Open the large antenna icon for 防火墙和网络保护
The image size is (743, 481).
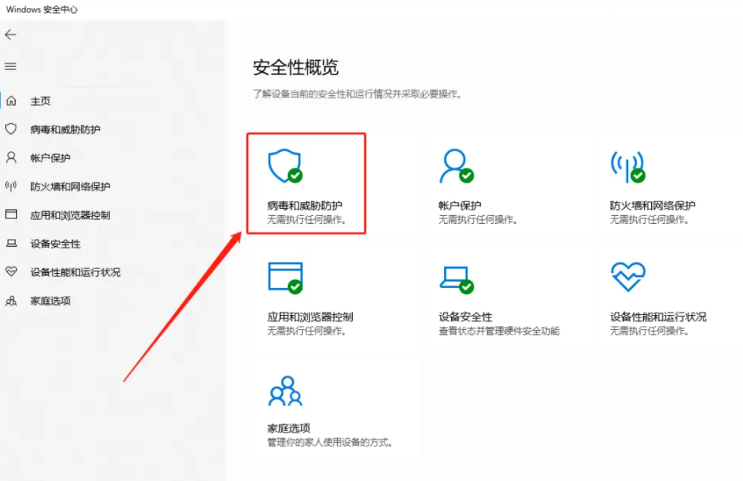pos(628,167)
